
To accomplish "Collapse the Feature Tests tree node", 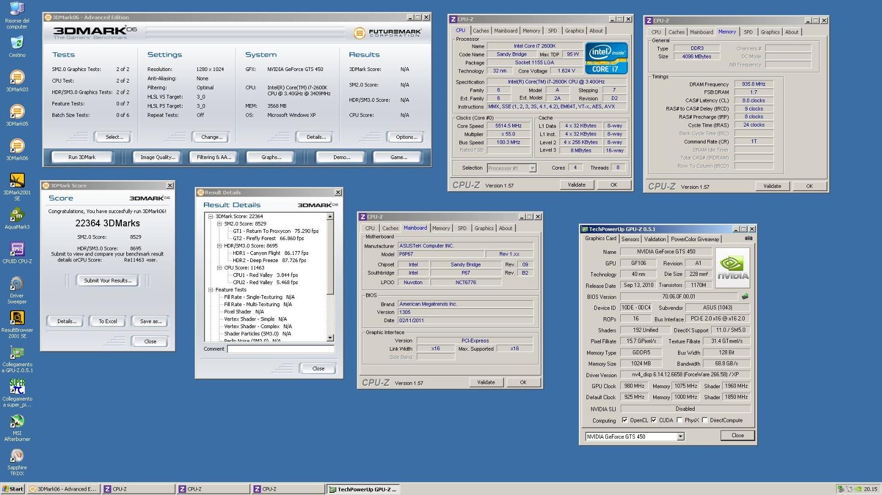I will 211,290.
